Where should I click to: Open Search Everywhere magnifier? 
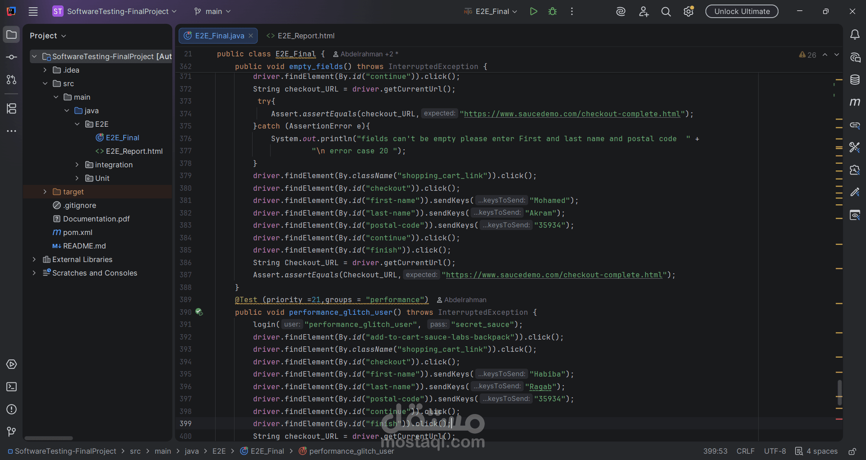(666, 12)
